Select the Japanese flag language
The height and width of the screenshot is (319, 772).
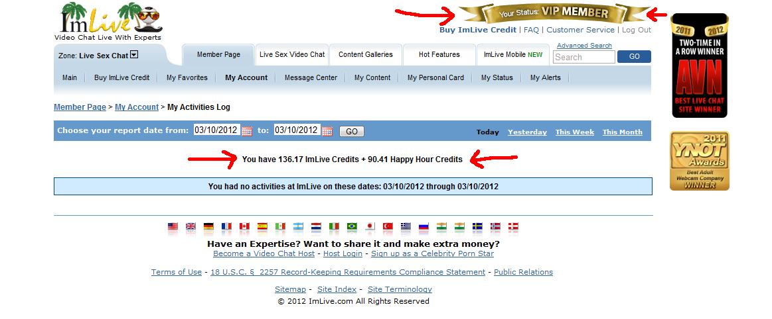point(370,227)
